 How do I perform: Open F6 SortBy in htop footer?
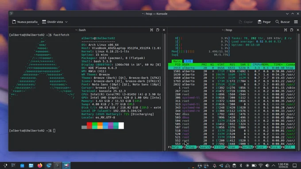(246, 147)
